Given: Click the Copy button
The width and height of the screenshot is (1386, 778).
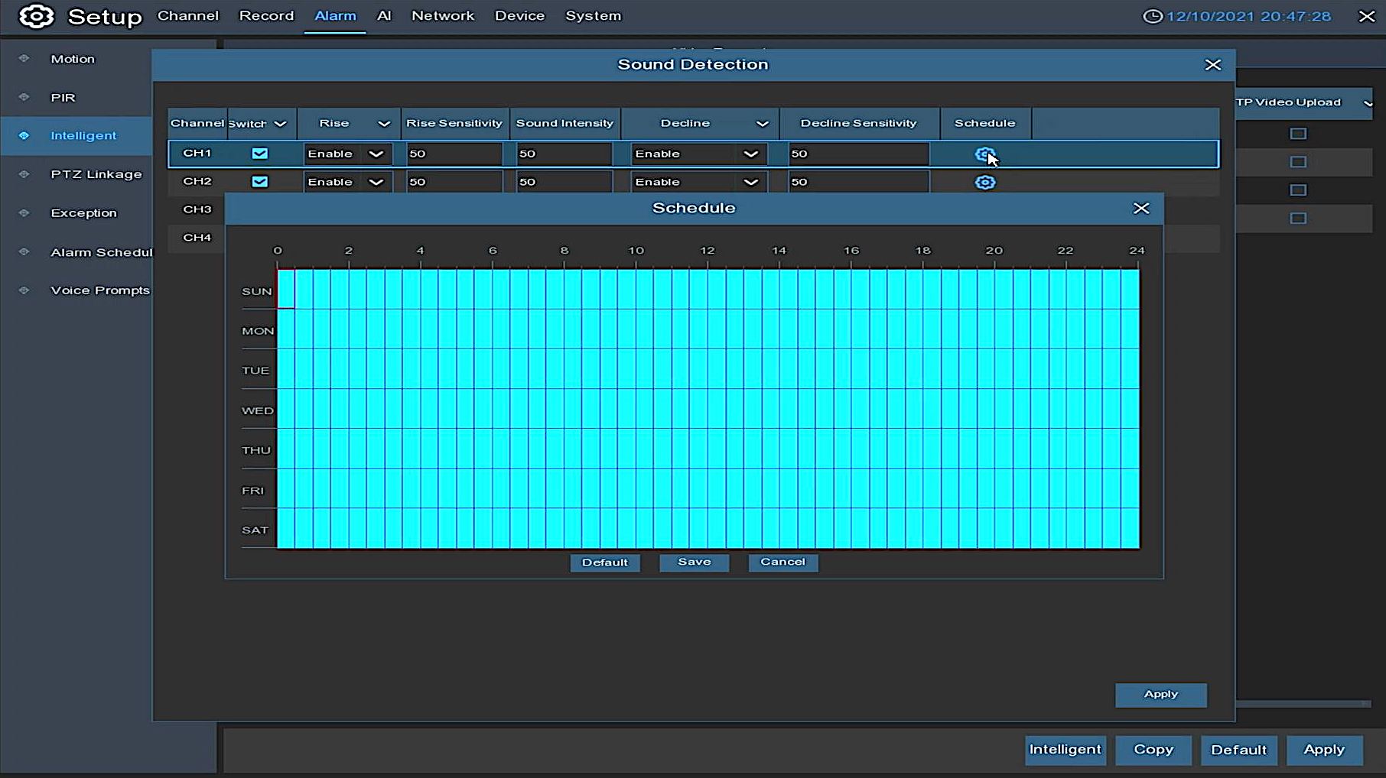Looking at the screenshot, I should click(x=1153, y=750).
